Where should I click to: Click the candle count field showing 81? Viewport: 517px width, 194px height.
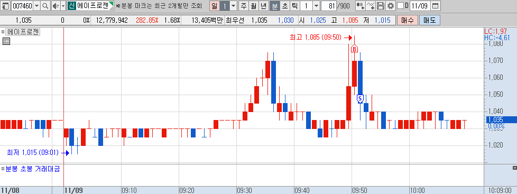(328, 6)
